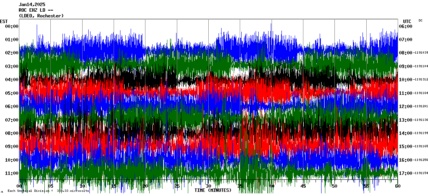Screen dimensions: 428x196
Task: Click the 06:00 UTC row label
Action: coord(405,26)
